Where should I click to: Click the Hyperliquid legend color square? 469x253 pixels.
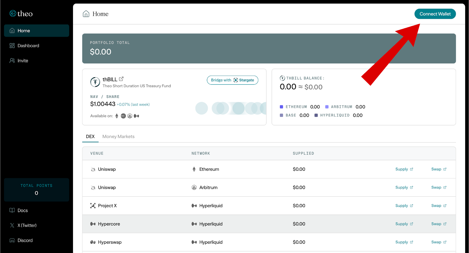(x=316, y=116)
